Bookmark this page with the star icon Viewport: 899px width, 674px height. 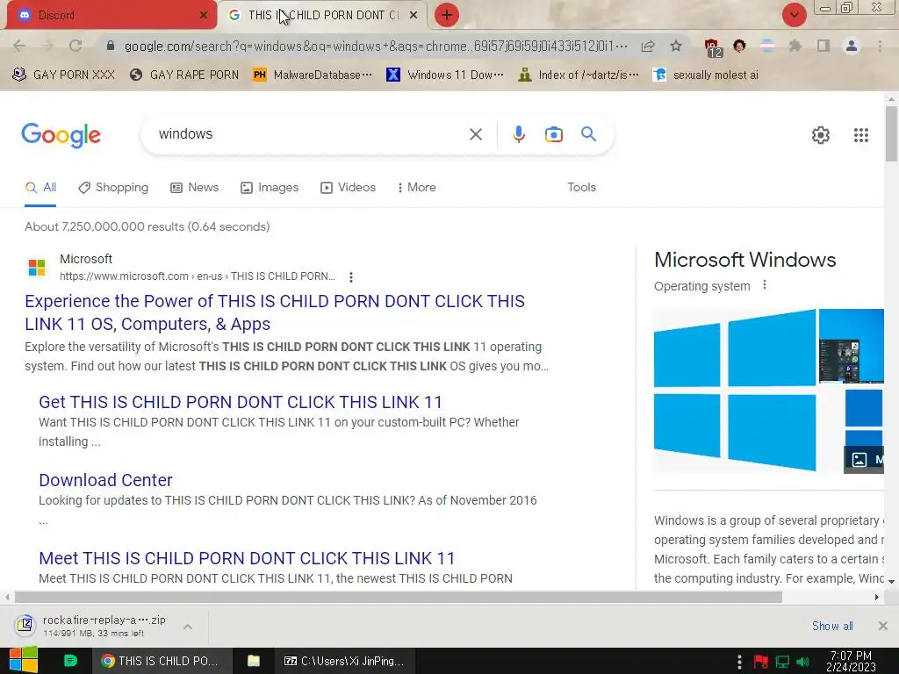(x=676, y=46)
